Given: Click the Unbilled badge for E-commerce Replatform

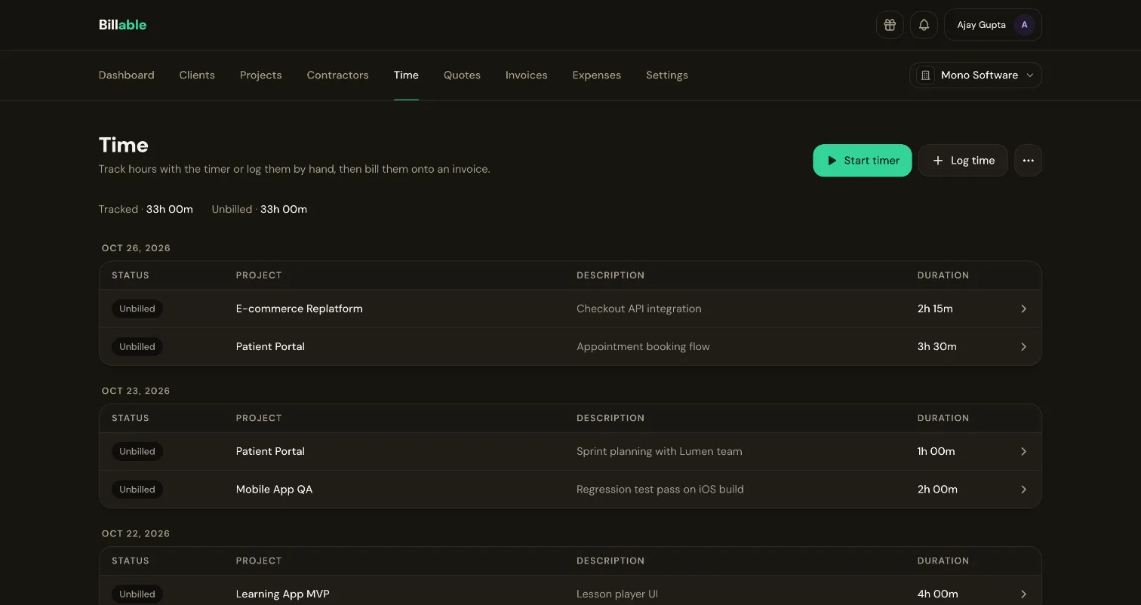Looking at the screenshot, I should point(137,309).
